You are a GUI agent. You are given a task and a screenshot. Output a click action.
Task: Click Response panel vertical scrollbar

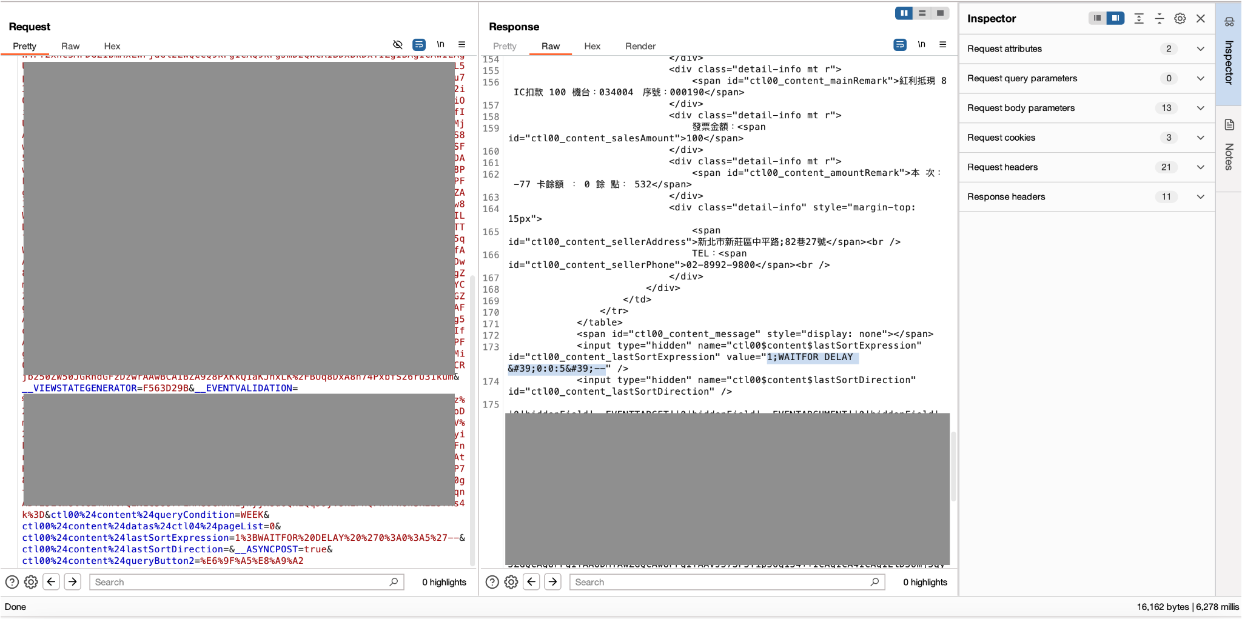(x=953, y=466)
